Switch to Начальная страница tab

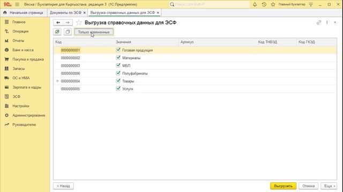pyautogui.click(x=24, y=13)
